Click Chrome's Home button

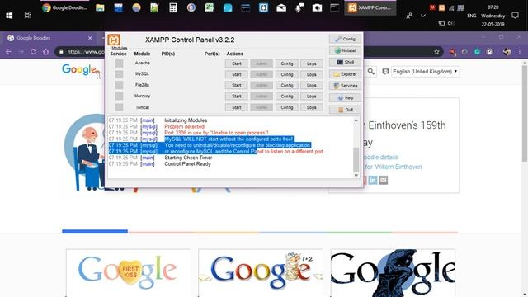coord(46,52)
